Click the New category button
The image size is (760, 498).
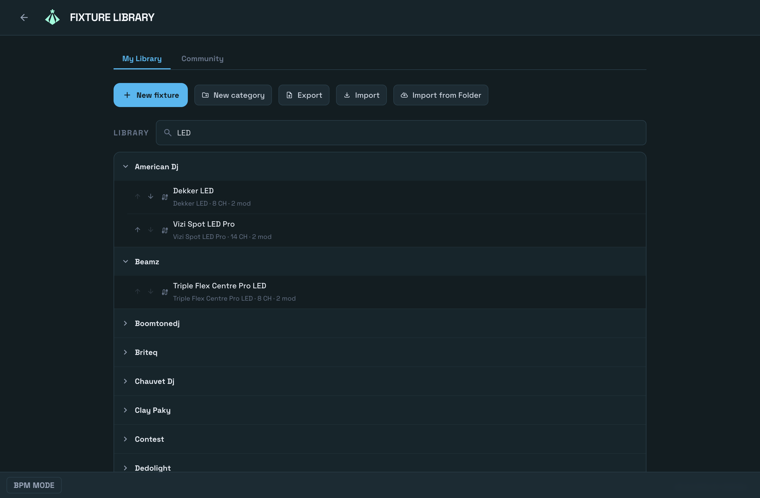(x=233, y=95)
